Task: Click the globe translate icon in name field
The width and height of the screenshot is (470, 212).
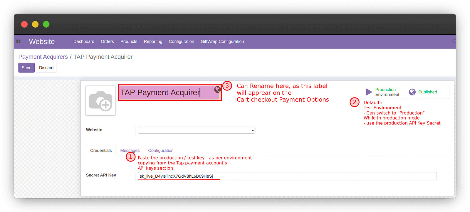Action: click(x=217, y=89)
